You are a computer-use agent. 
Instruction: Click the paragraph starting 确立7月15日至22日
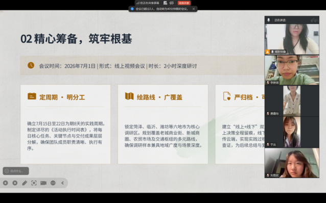pos(66,136)
